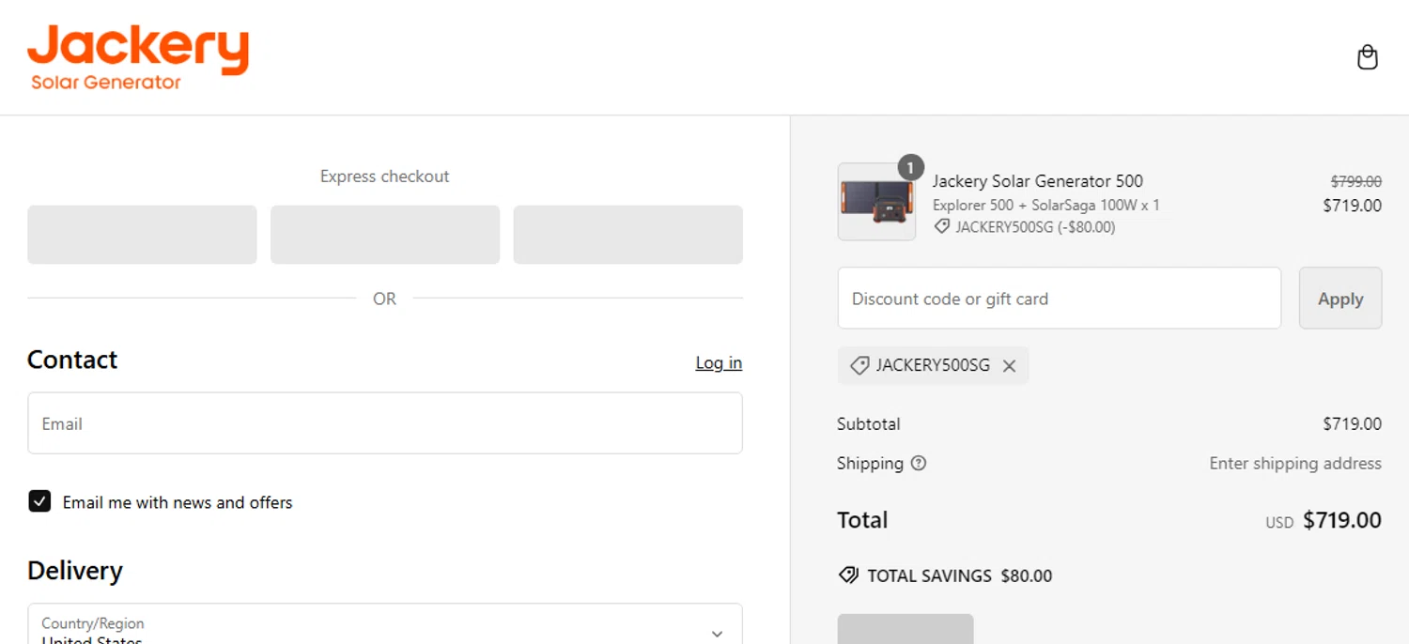Click the Discount code or gift card field
The width and height of the screenshot is (1409, 644).
[x=1059, y=299]
